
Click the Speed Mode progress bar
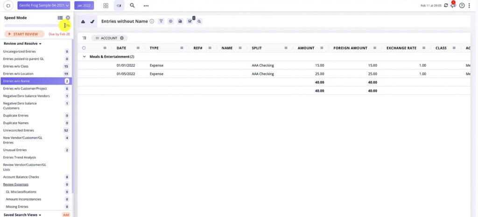click(x=33, y=26)
